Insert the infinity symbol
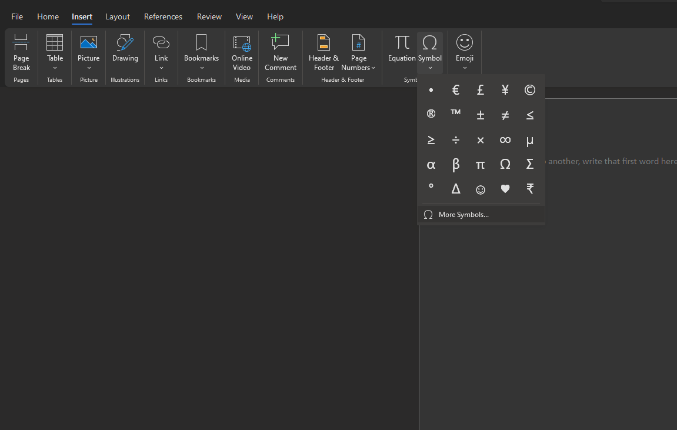 click(x=505, y=140)
